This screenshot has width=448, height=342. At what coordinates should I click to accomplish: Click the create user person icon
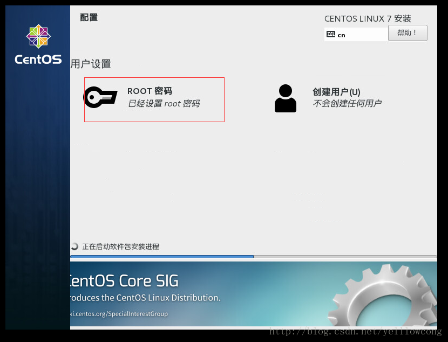(x=285, y=98)
